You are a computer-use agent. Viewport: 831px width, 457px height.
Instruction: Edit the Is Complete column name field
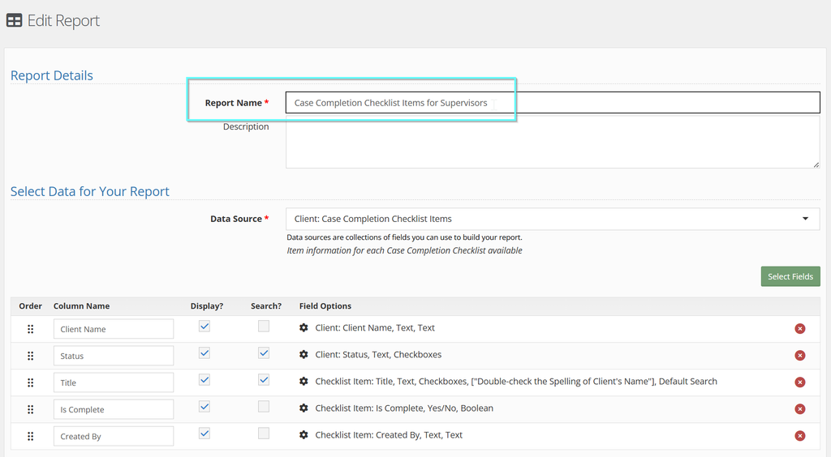click(114, 409)
